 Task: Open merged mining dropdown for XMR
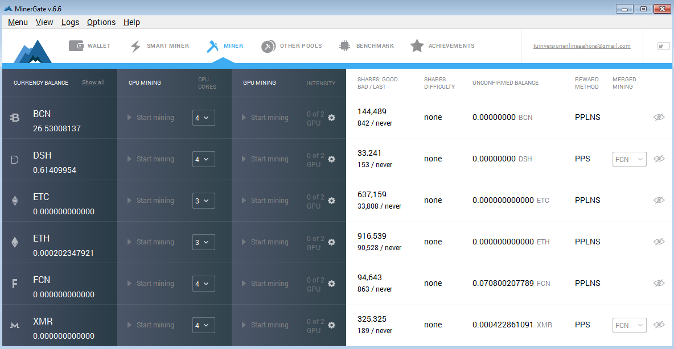coord(629,325)
